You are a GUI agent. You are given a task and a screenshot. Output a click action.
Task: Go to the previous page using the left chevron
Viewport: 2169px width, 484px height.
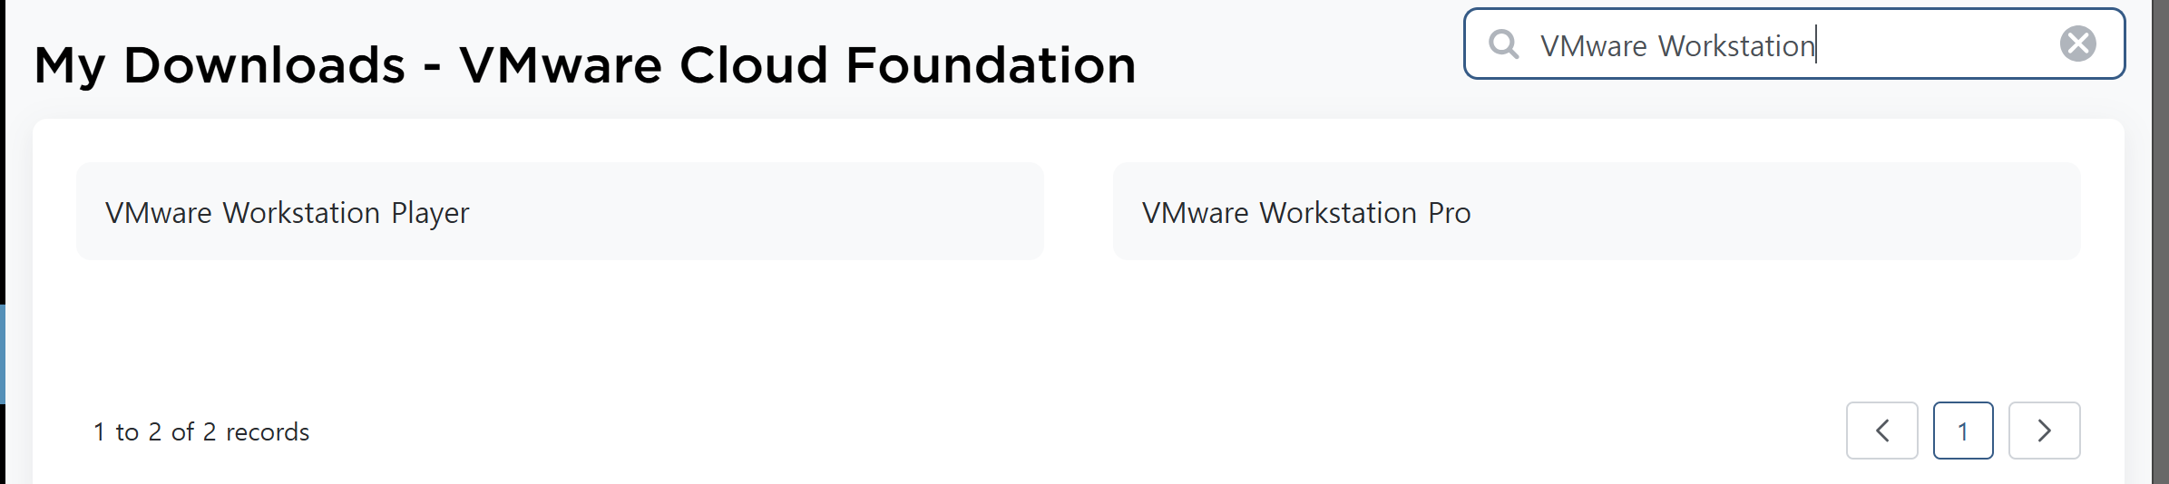[1882, 431]
